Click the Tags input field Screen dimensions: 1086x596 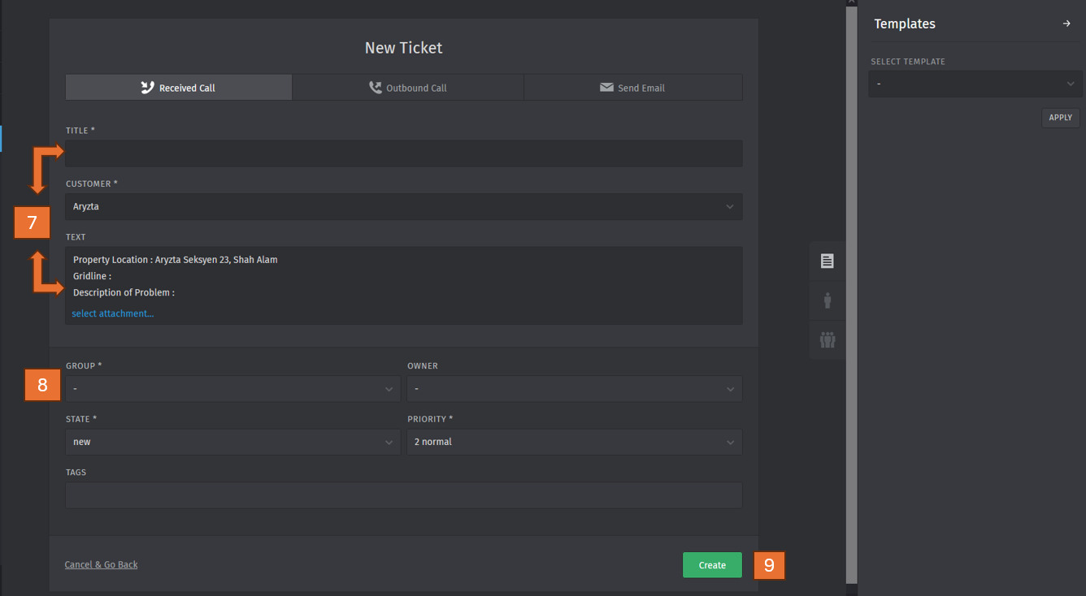click(x=403, y=495)
